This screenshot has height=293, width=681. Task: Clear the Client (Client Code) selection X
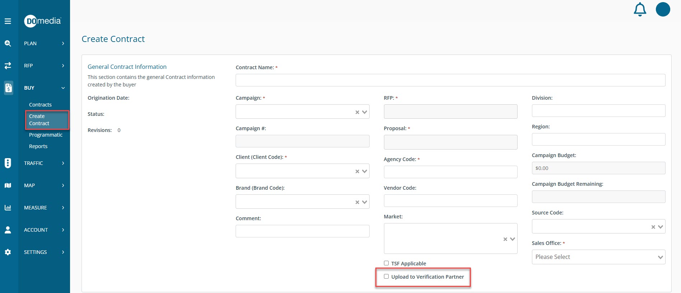point(357,171)
